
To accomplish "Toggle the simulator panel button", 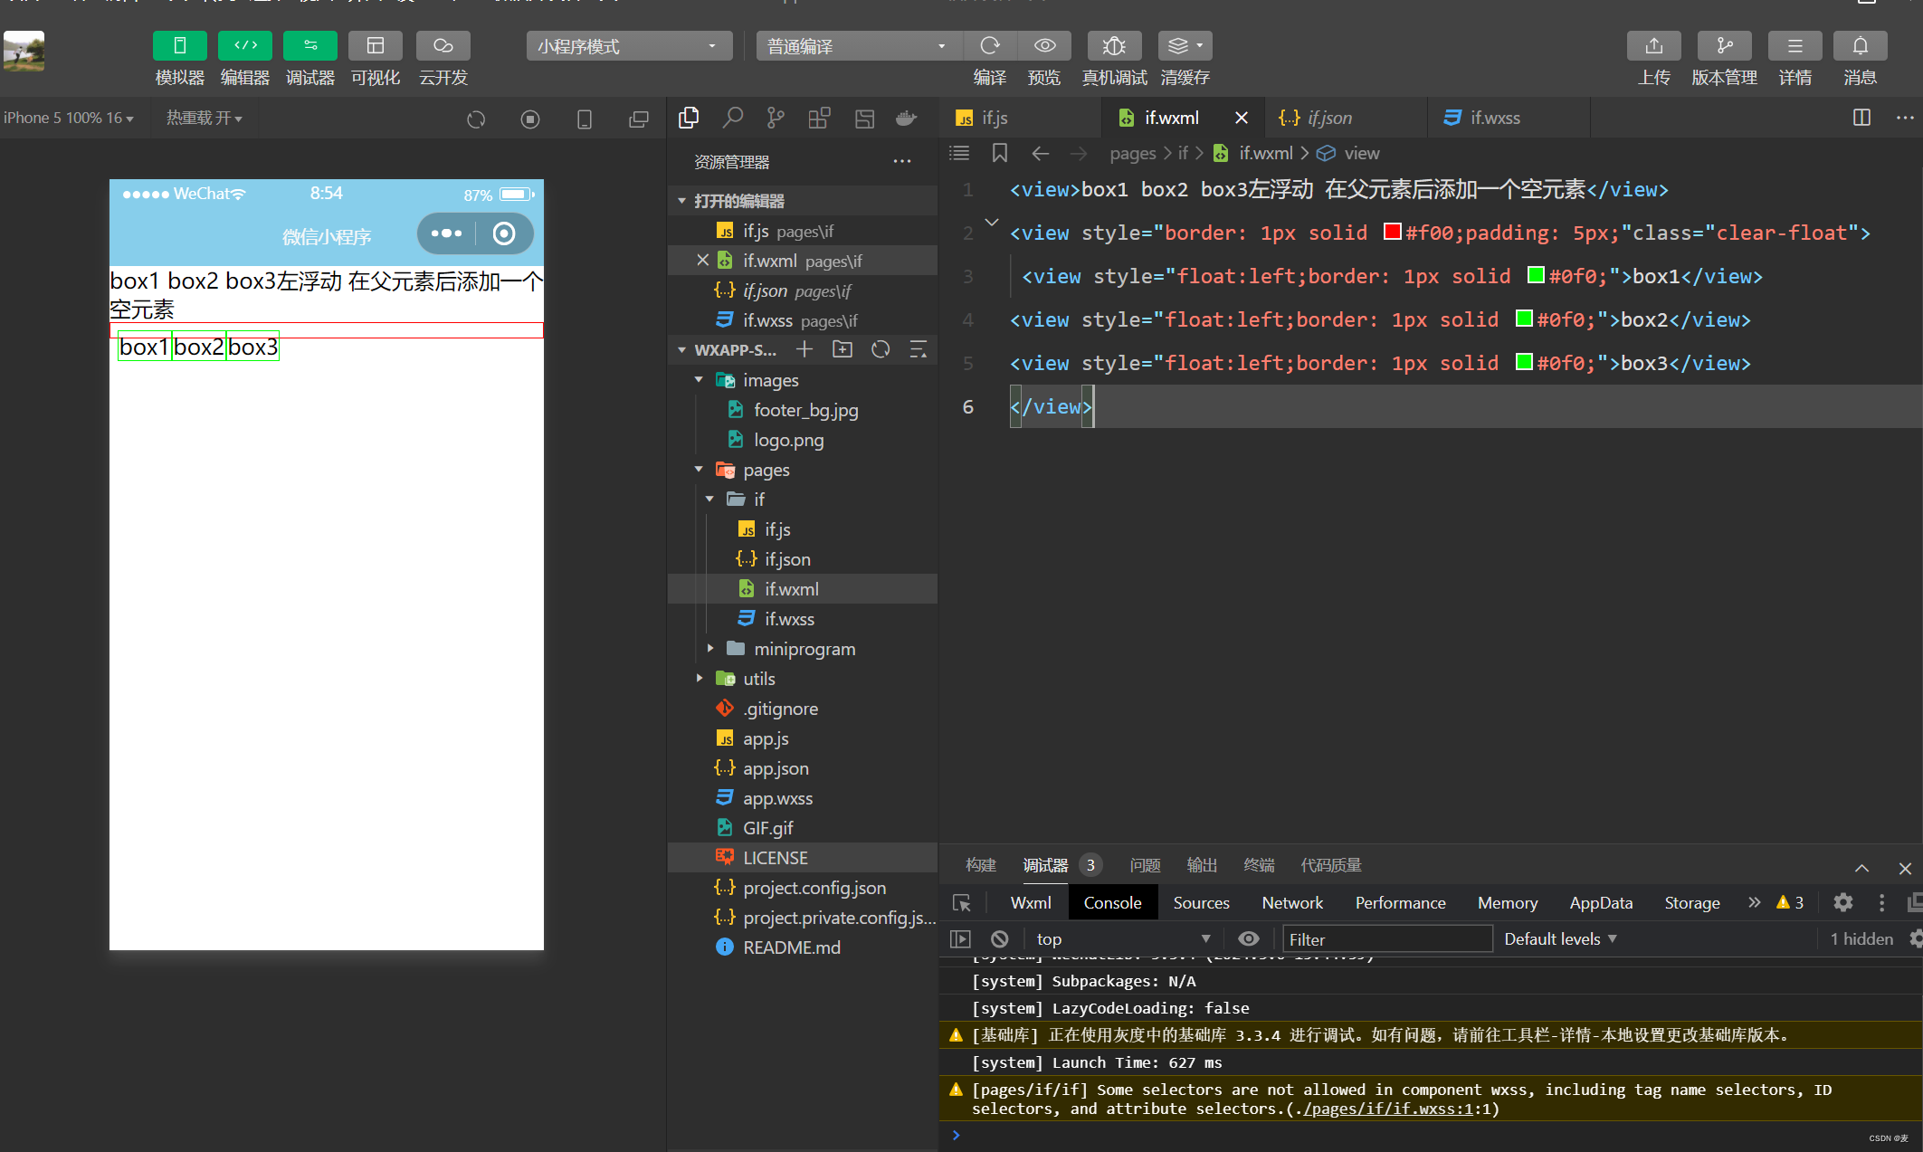I will coord(179,46).
